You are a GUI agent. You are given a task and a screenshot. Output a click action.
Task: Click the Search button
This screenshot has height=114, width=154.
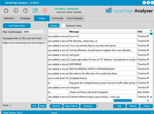pyautogui.click(x=56, y=106)
